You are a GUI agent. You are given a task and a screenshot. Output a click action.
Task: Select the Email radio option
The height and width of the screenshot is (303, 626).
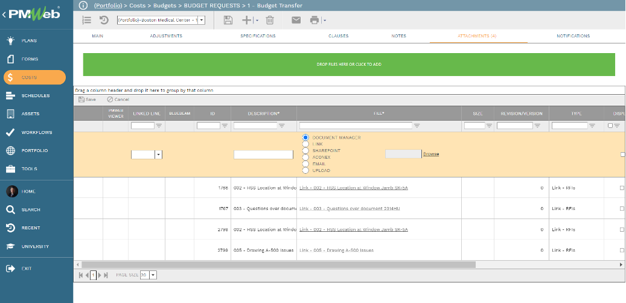click(306, 164)
